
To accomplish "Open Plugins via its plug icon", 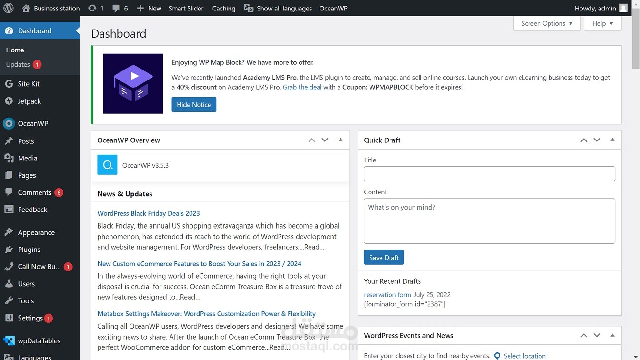I will tap(9, 250).
